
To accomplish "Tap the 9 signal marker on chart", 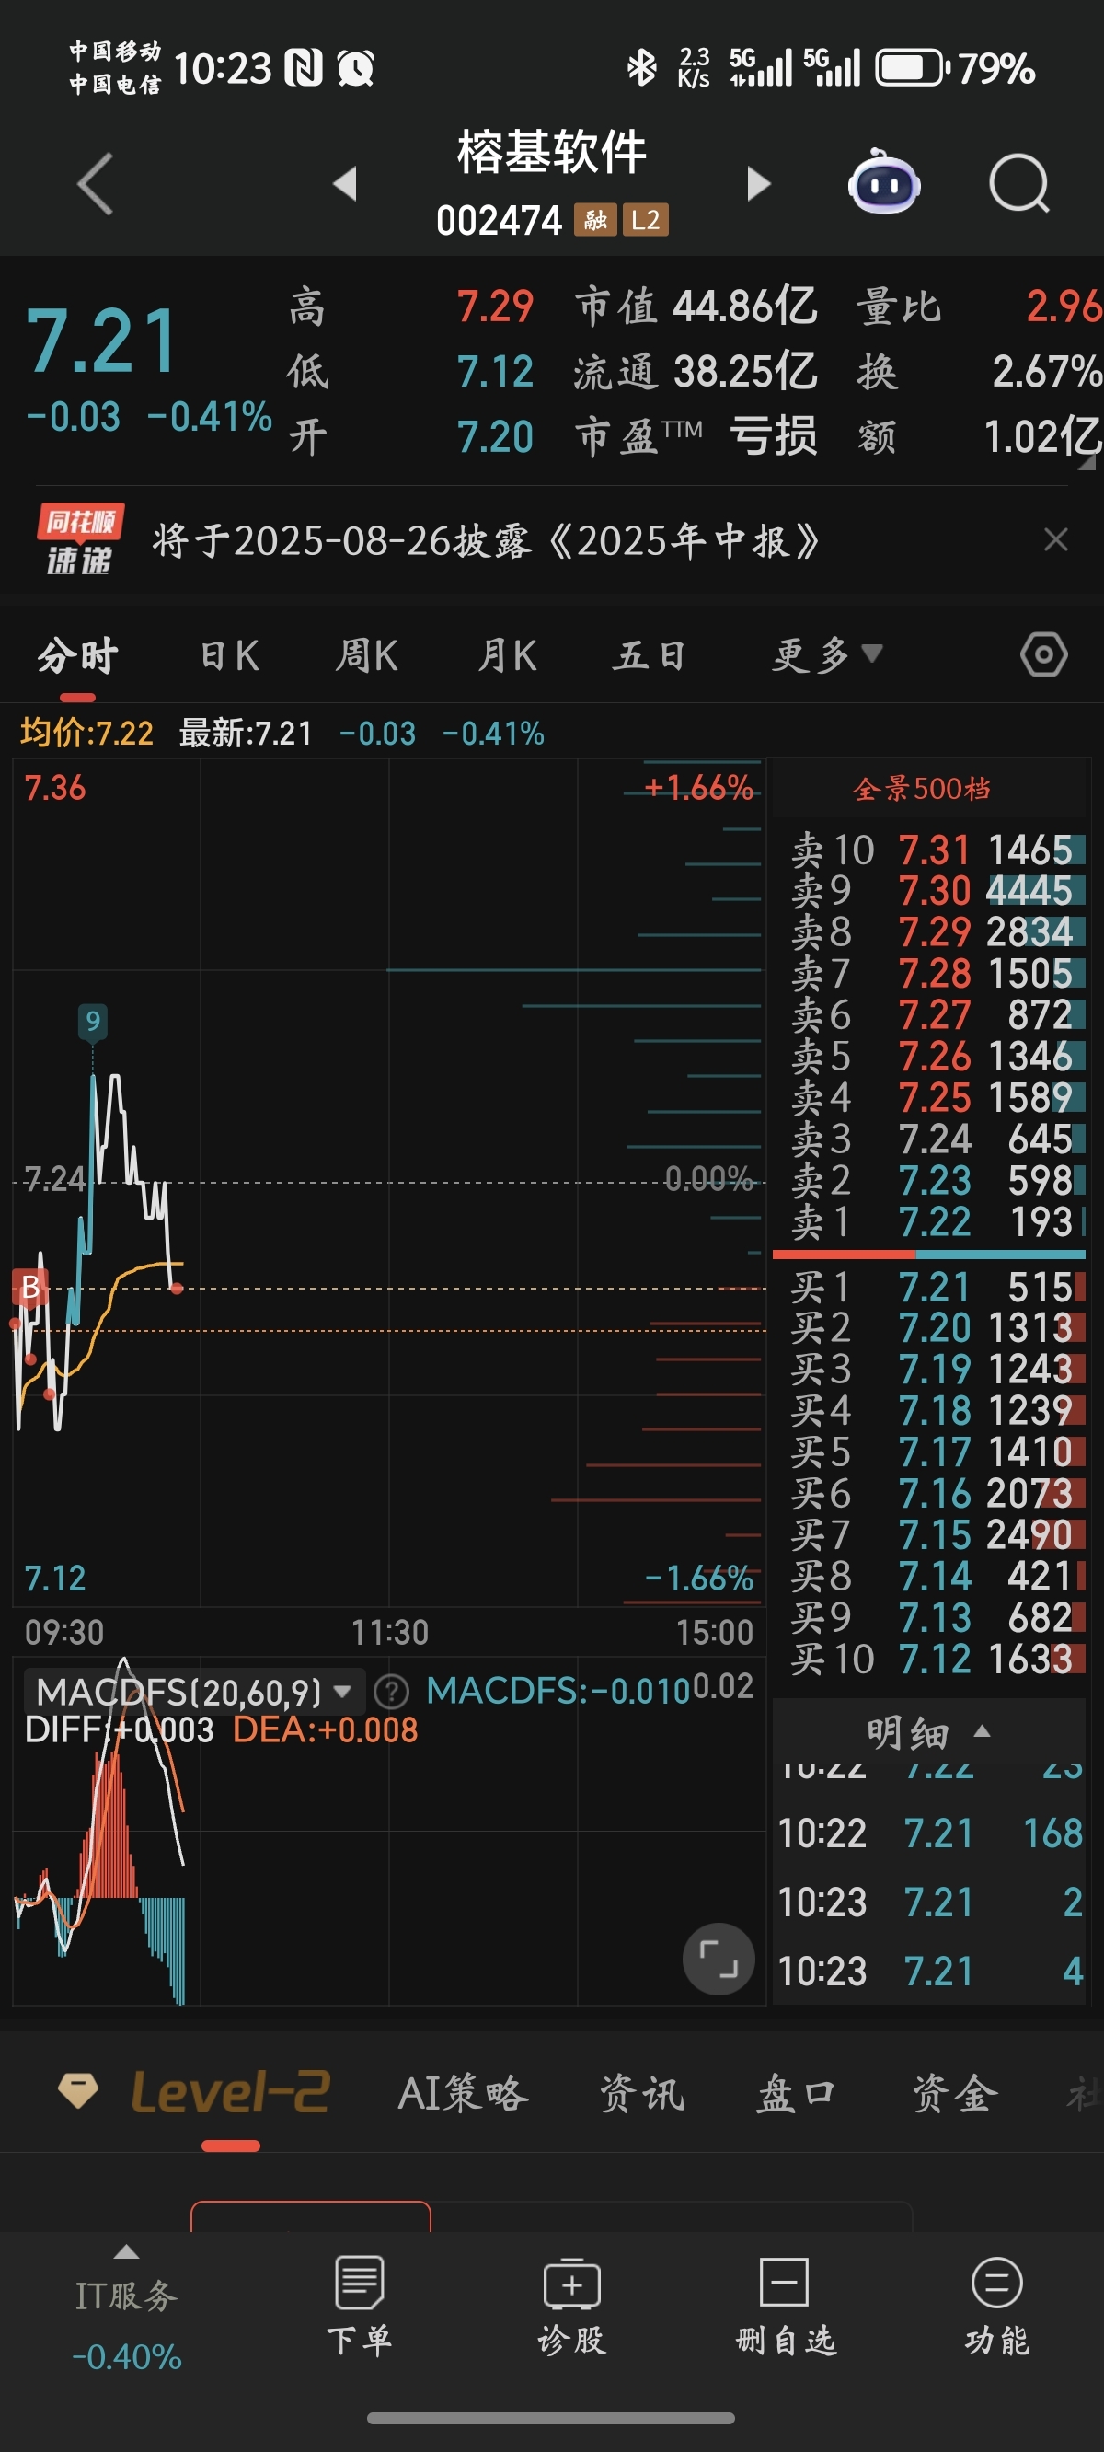I will pyautogui.click(x=92, y=1022).
